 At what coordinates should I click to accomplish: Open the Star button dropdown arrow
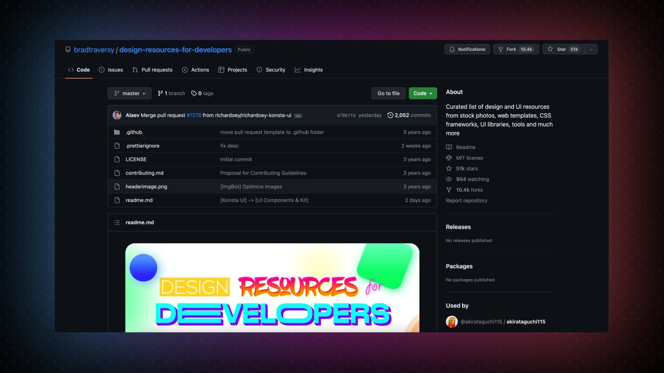click(591, 49)
